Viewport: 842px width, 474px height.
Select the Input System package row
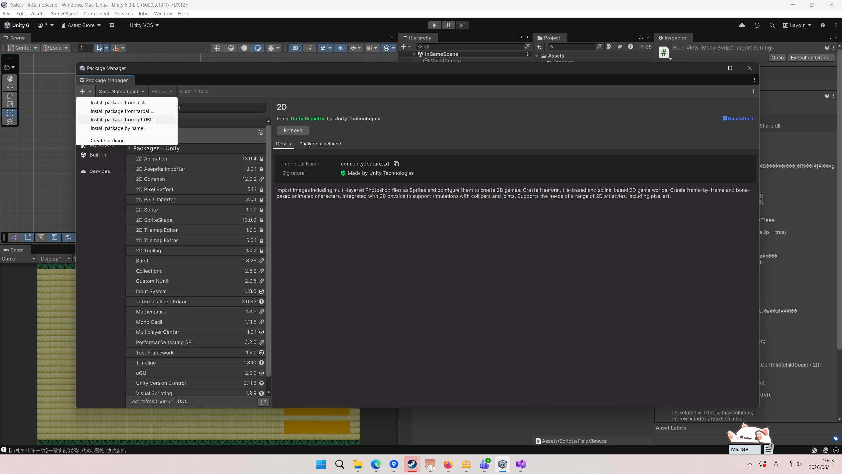tap(196, 291)
